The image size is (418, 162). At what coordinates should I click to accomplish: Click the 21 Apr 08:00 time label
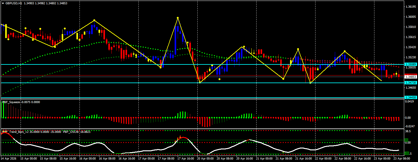(x=284, y=159)
